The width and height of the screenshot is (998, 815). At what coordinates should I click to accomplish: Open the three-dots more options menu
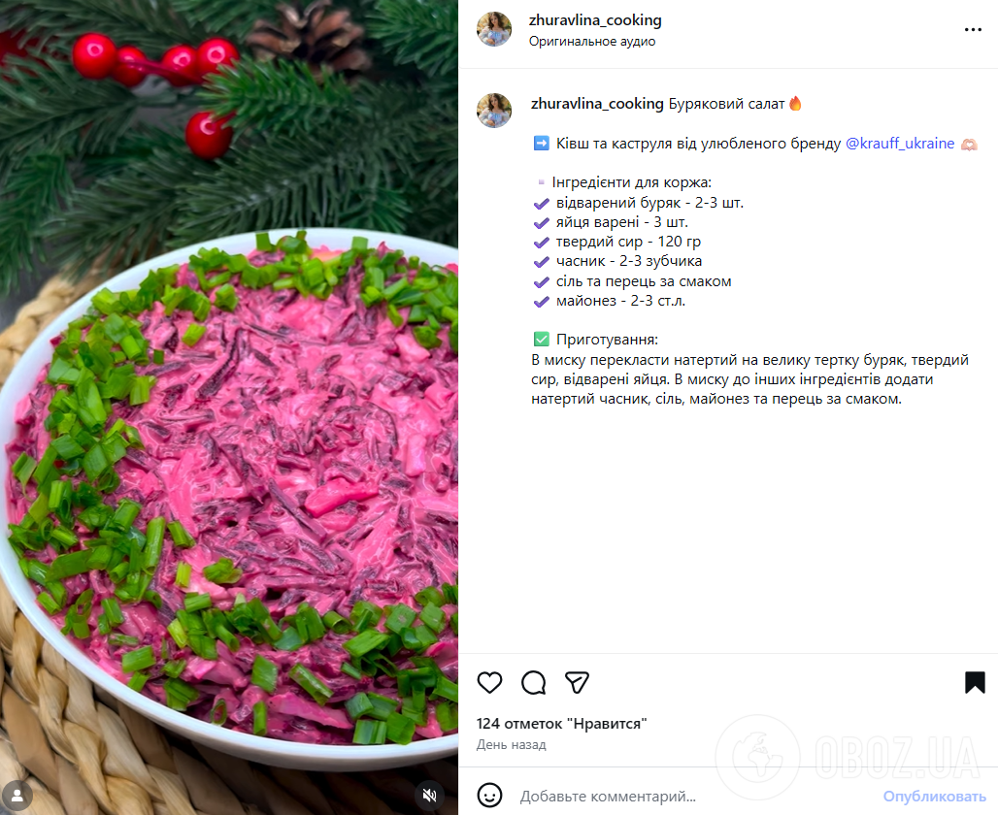pos(973,30)
